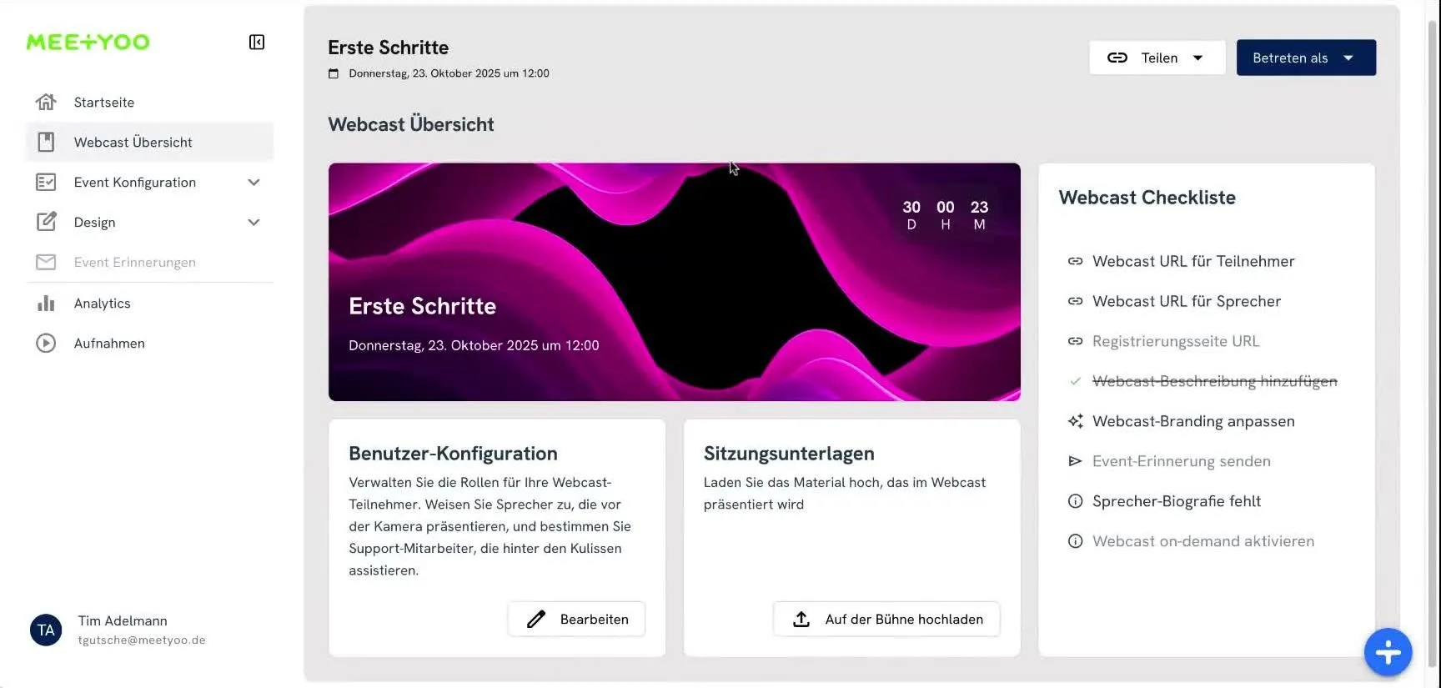1441x688 pixels.
Task: Toggle the Event-Erinnerung senden checklist item
Action: (x=1182, y=460)
